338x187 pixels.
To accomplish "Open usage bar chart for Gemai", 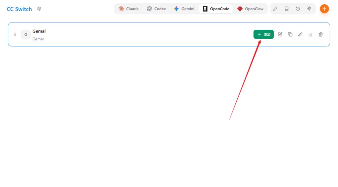I will 311,34.
